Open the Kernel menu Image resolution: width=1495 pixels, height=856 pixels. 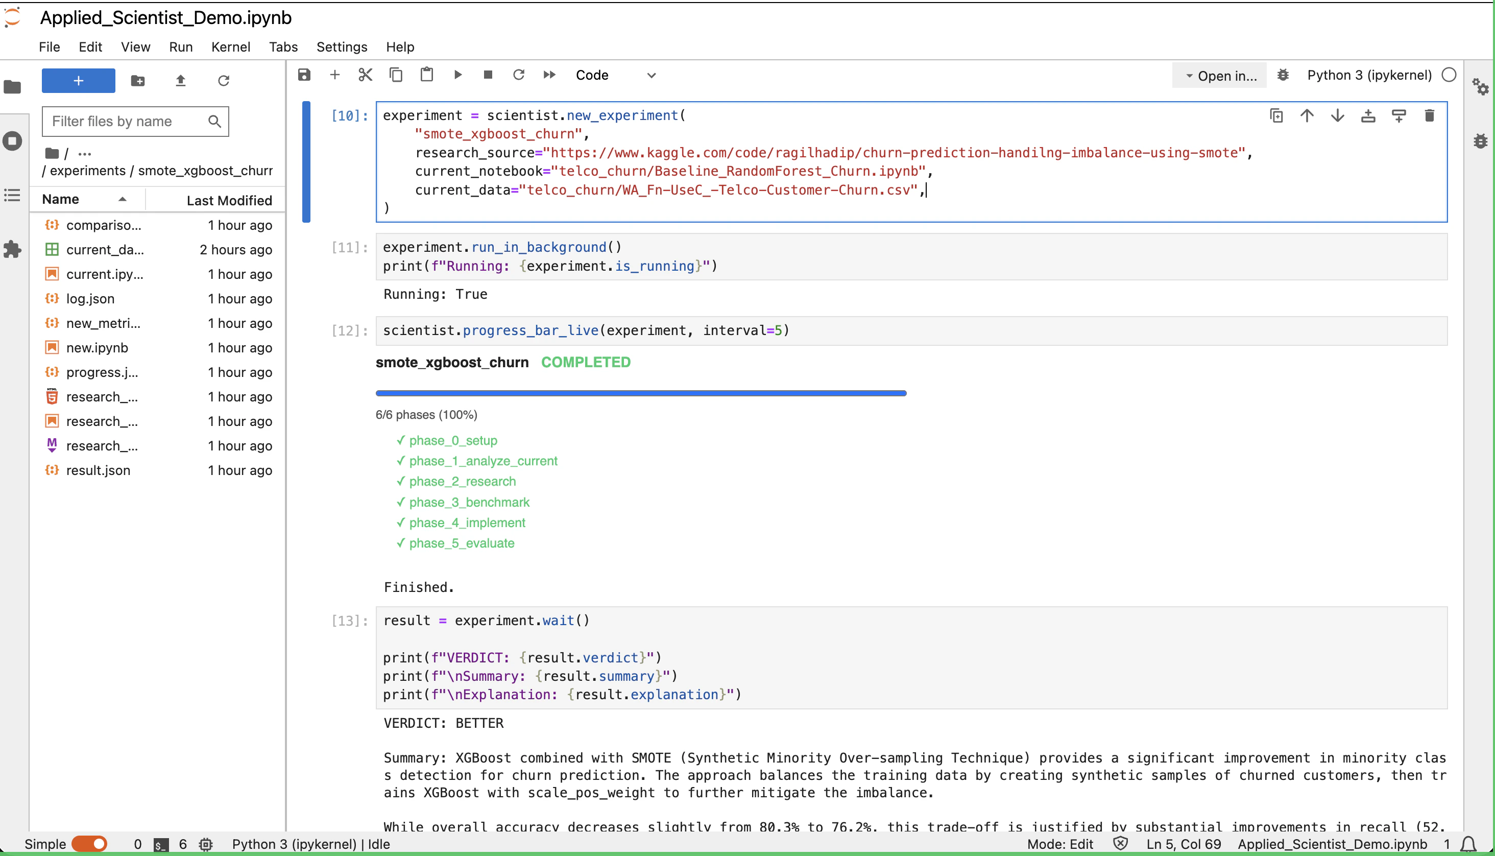231,47
